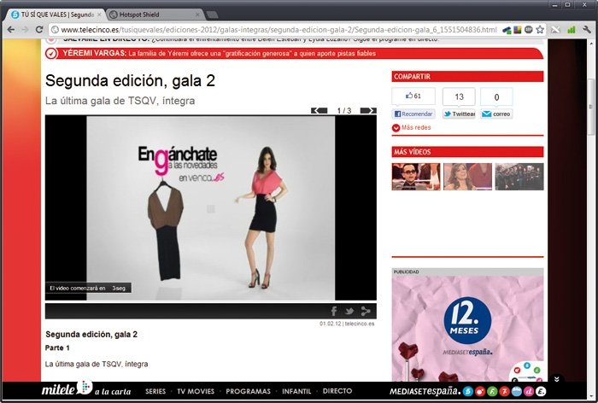Image resolution: width=598 pixels, height=403 pixels.
Task: Click the date text '01.02.12 | telecinco.es'
Action: 347,324
